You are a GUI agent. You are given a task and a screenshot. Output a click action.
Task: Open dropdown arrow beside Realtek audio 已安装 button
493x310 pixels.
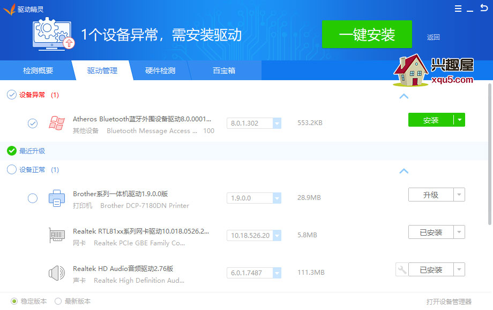pos(459,269)
